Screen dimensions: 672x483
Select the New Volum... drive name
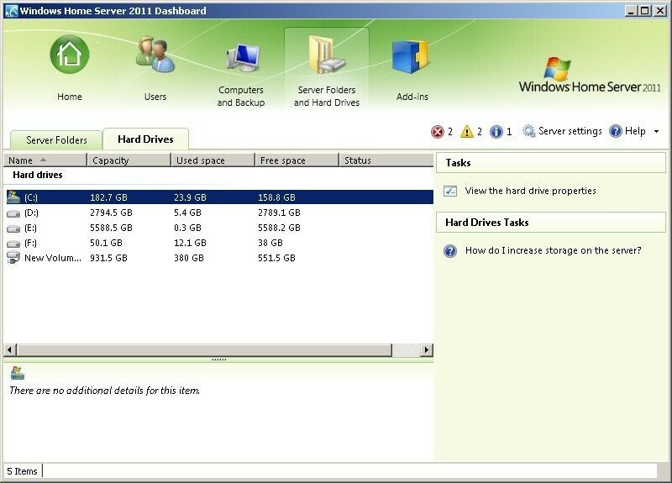pyautogui.click(x=53, y=258)
